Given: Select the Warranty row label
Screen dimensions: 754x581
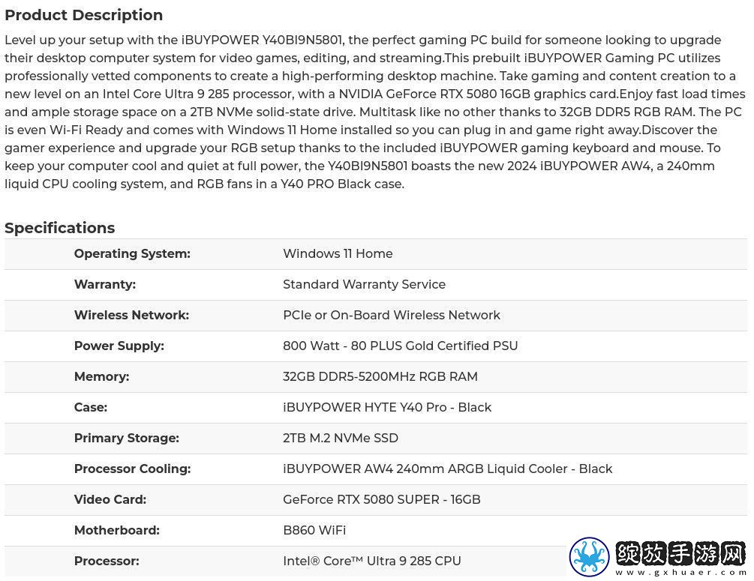Looking at the screenshot, I should pyautogui.click(x=105, y=284).
